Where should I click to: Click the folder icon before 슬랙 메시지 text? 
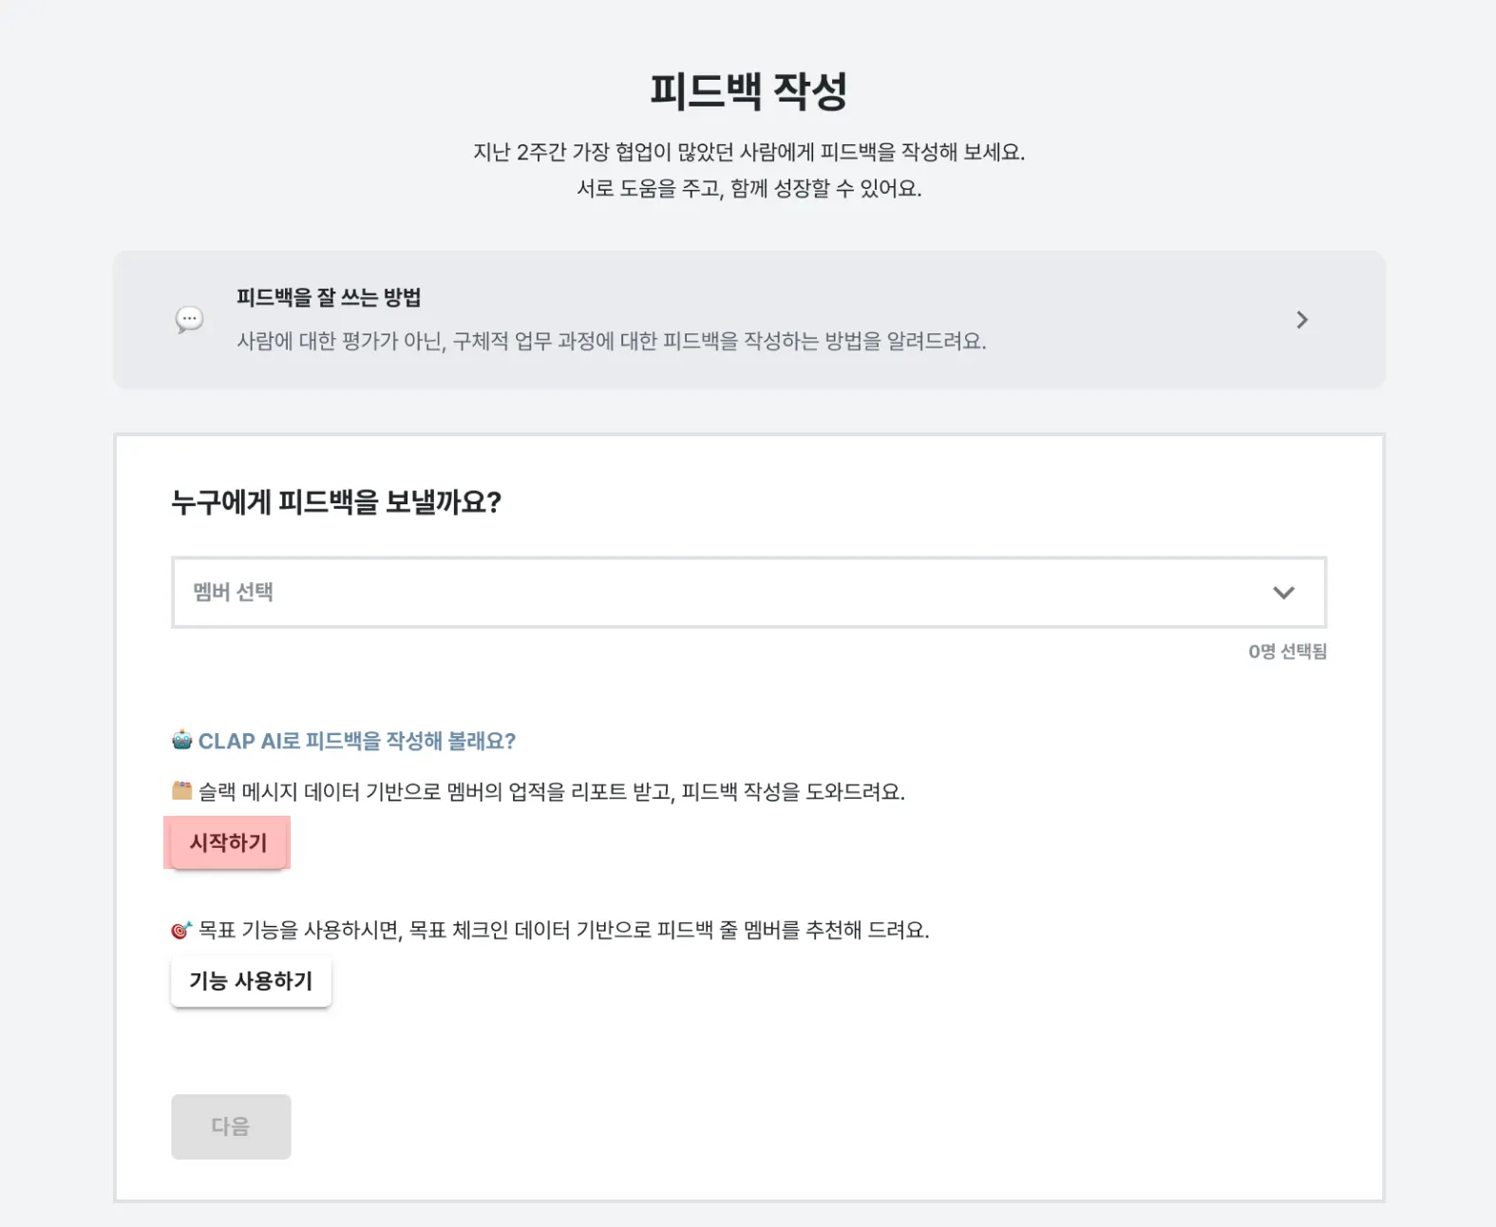tap(181, 790)
